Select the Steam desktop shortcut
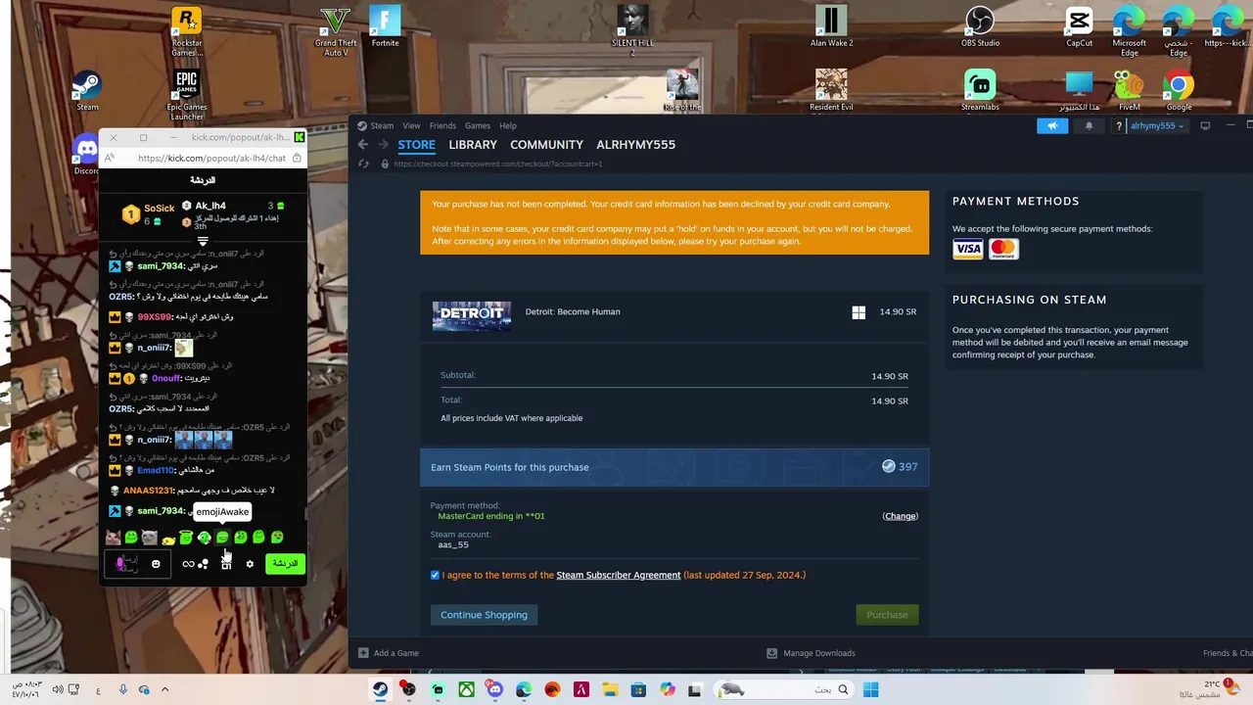The image size is (1253, 705). click(x=87, y=90)
